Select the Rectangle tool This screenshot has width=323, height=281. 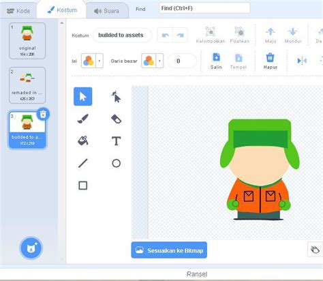[83, 186]
